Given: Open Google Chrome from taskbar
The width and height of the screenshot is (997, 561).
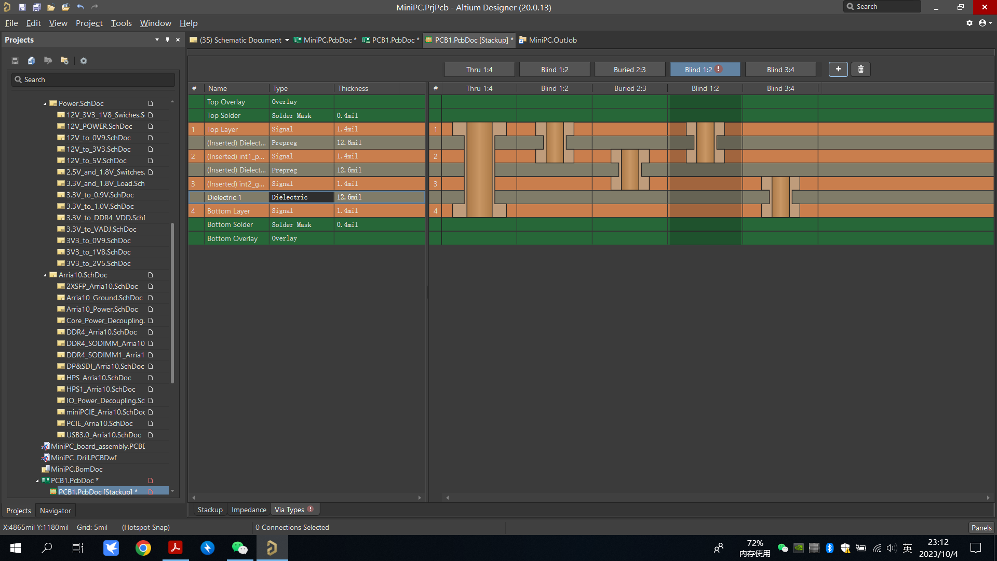Looking at the screenshot, I should (143, 548).
